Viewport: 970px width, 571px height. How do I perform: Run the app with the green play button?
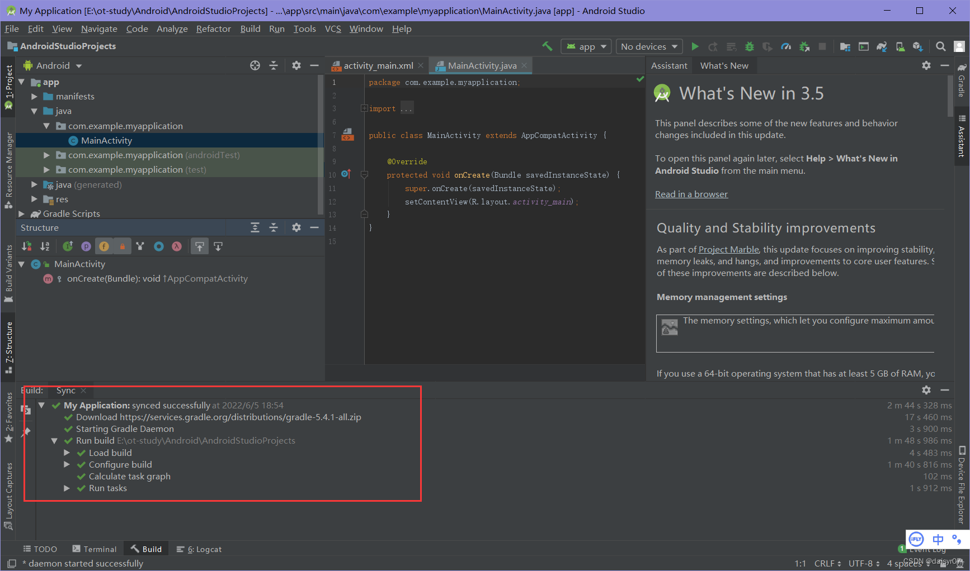pos(695,46)
